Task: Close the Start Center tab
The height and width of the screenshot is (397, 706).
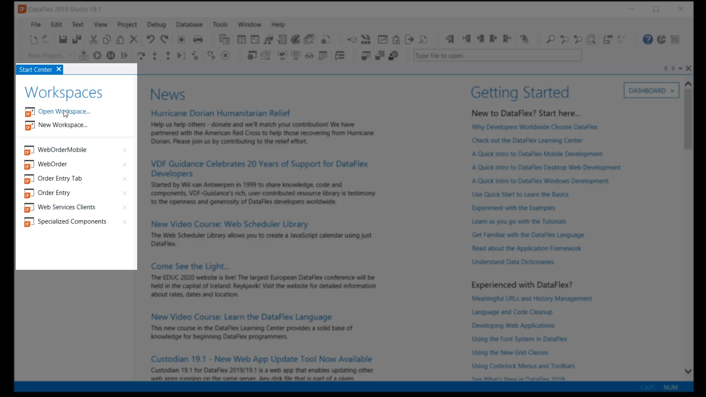Action: 59,69
